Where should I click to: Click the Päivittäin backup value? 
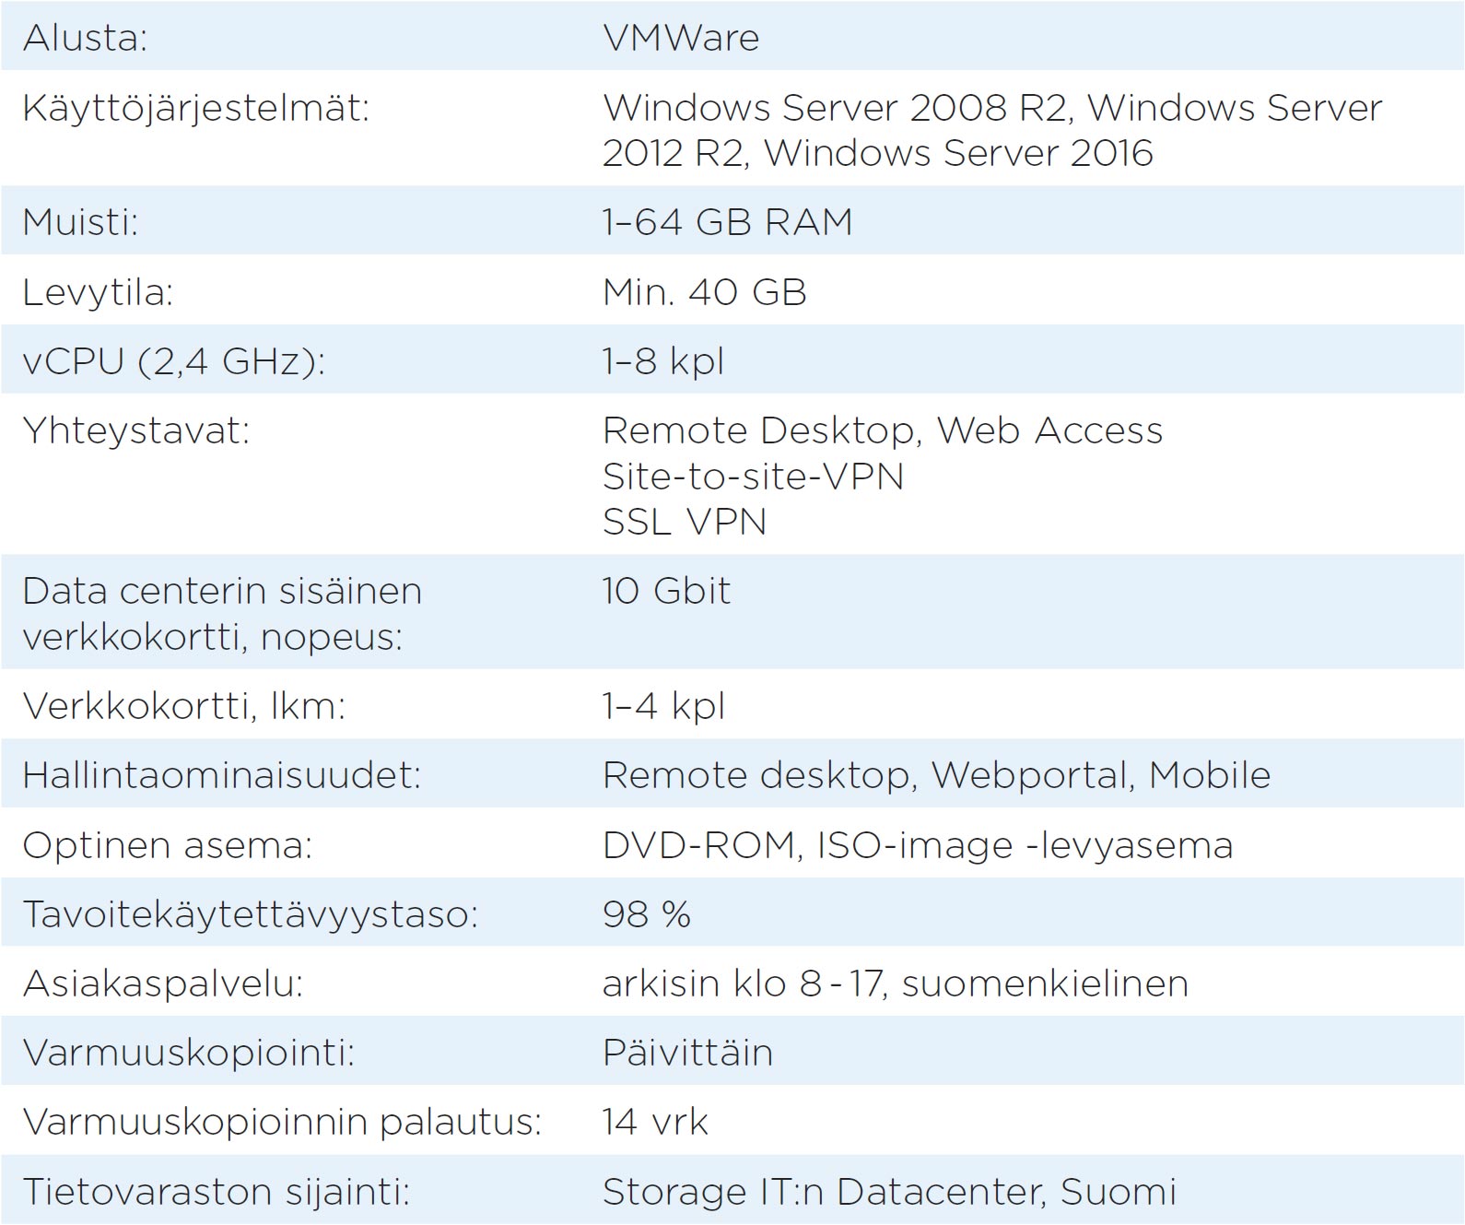click(x=687, y=1053)
